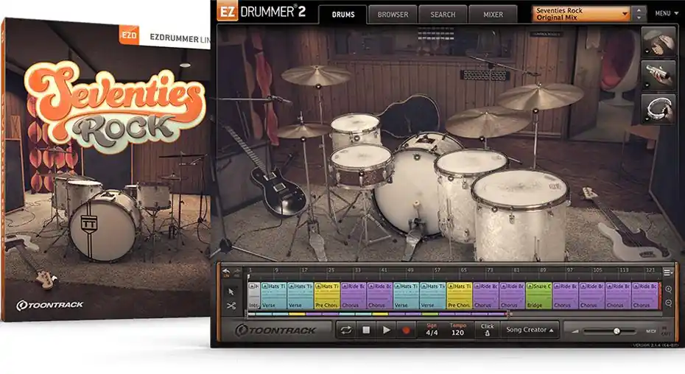Click bar 33 on the timeline ruler
This screenshot has width=685, height=374.
(357, 270)
